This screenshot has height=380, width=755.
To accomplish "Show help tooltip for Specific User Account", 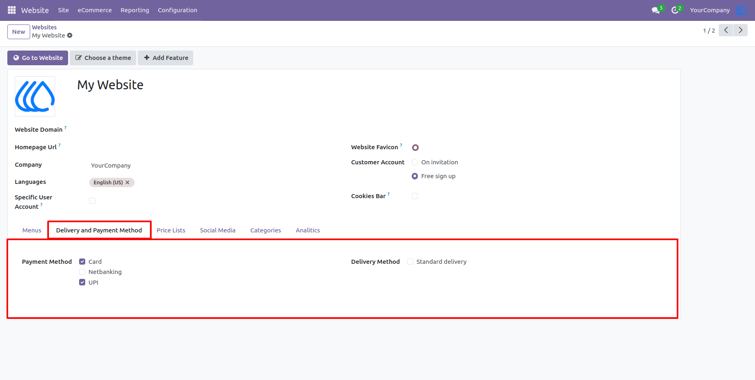I will click(41, 205).
